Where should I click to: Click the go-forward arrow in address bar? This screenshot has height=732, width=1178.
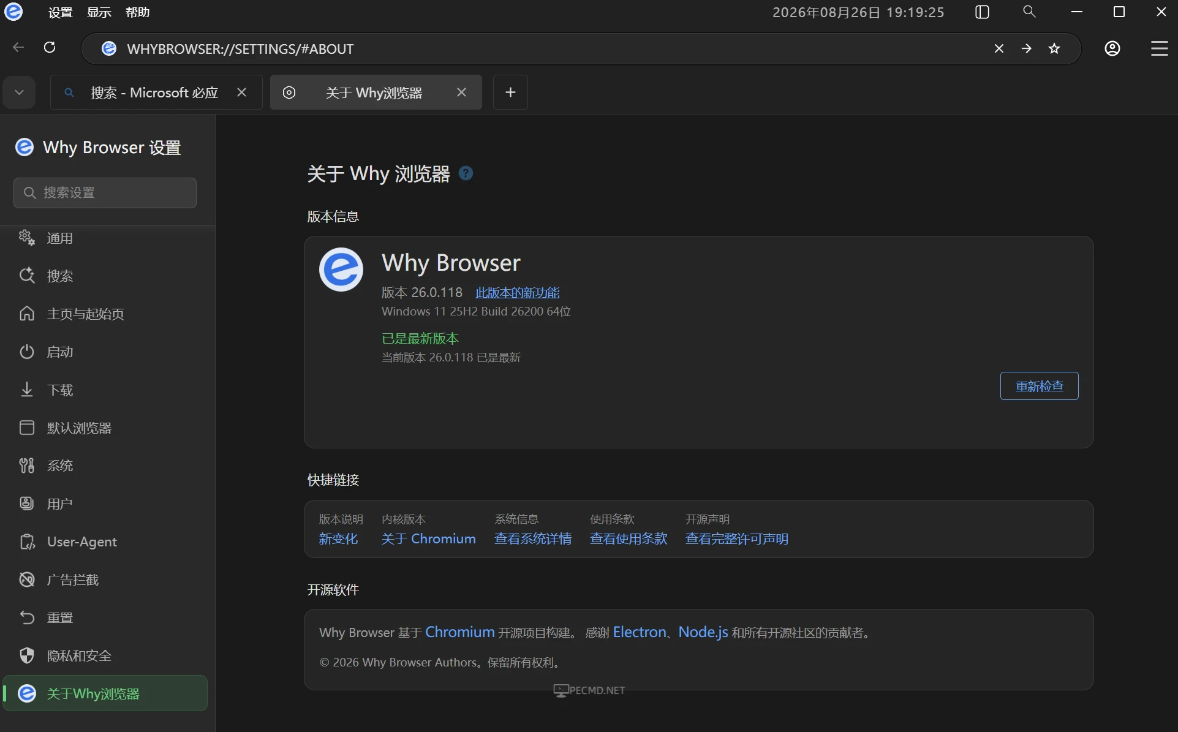(1027, 48)
